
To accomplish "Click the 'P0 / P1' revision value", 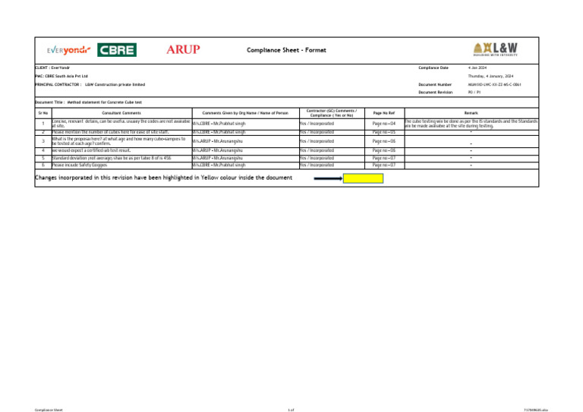I will [474, 92].
